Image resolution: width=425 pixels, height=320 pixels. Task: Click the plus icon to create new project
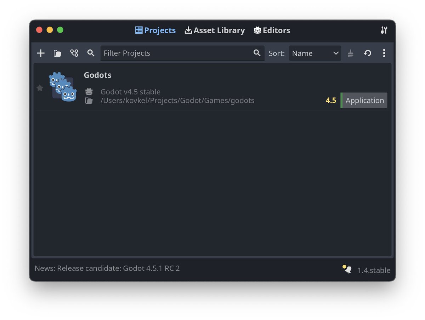pyautogui.click(x=41, y=53)
